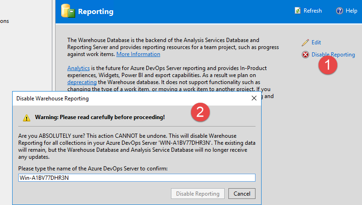Click the yellow warning triangle icon
The height and width of the screenshot is (205, 362).
coord(27,118)
